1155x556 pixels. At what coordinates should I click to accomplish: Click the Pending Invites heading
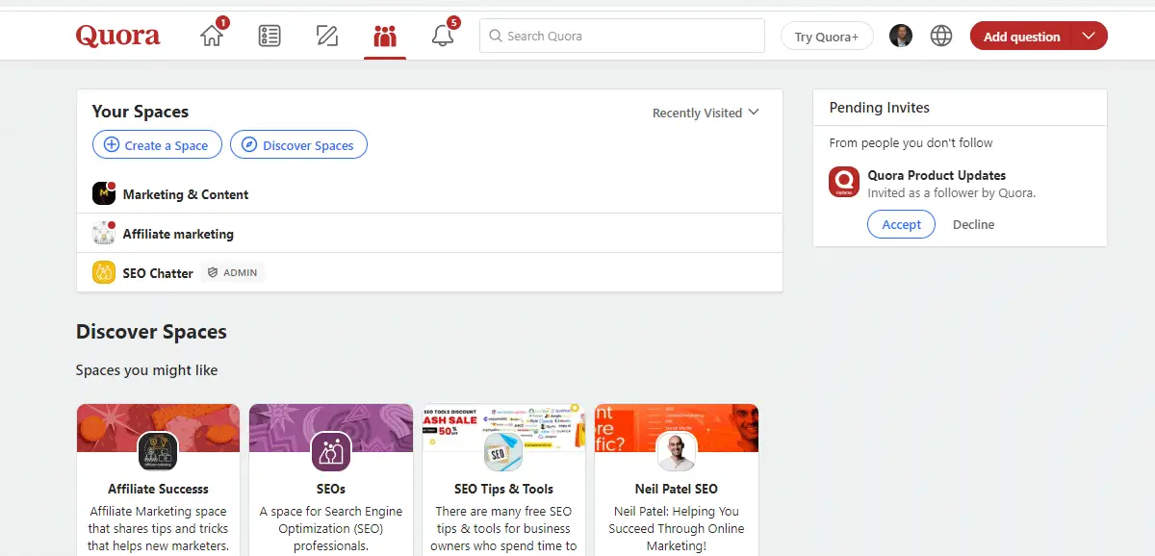880,108
